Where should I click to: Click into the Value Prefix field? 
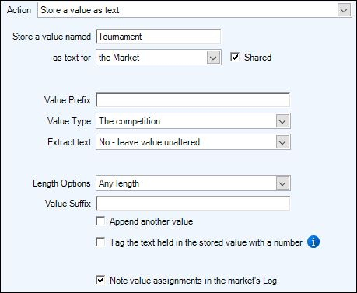click(193, 100)
